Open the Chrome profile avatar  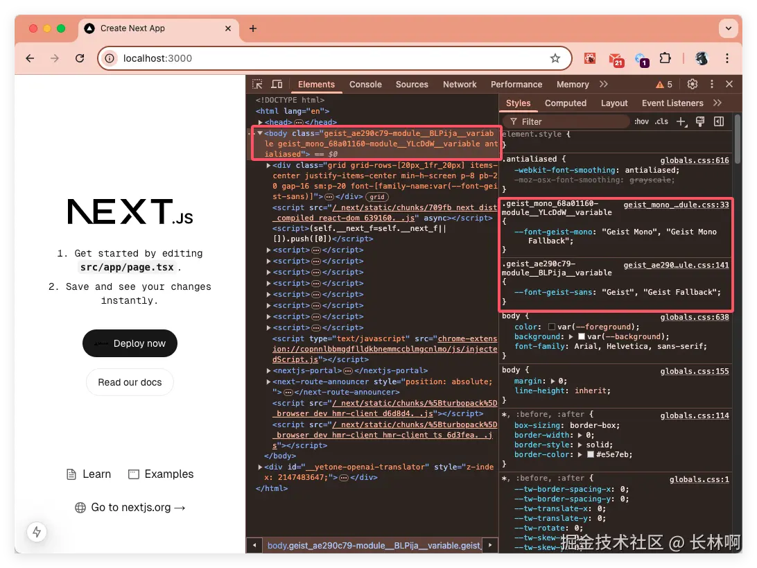(702, 58)
